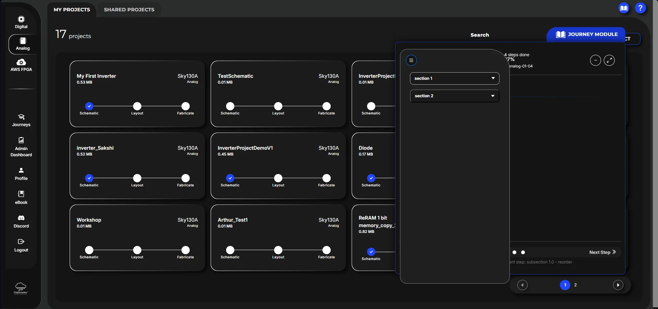Screen dimensions: 658x309
Task: Open the eBook sidebar icon
Action: click(21, 194)
